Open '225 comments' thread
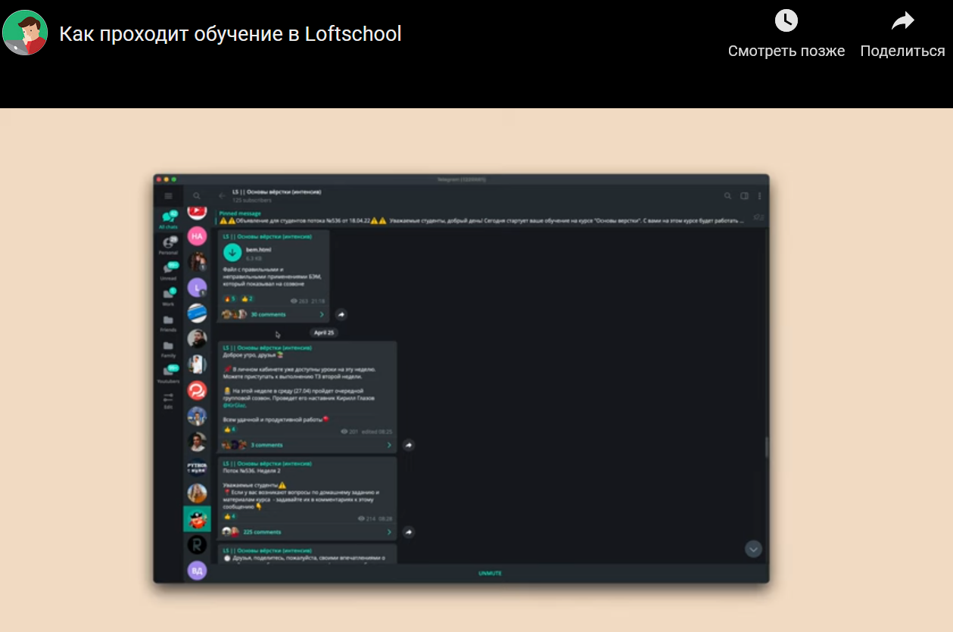The height and width of the screenshot is (632, 953). (x=262, y=532)
